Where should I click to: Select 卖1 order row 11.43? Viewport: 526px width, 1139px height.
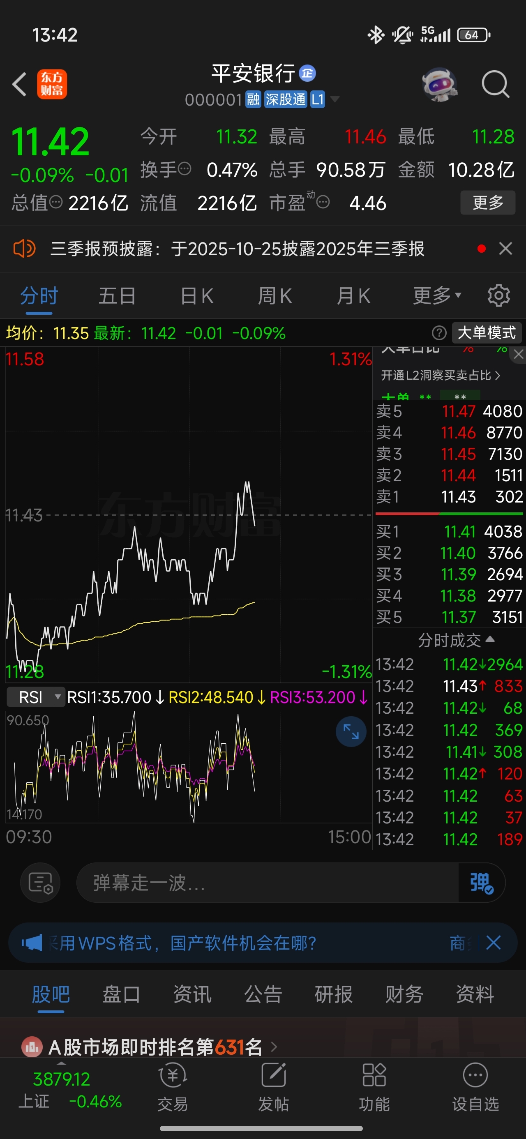[449, 496]
